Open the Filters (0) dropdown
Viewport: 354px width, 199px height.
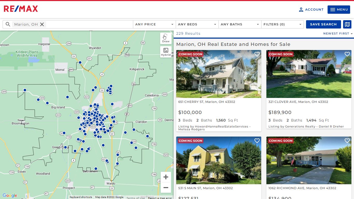tap(282, 24)
